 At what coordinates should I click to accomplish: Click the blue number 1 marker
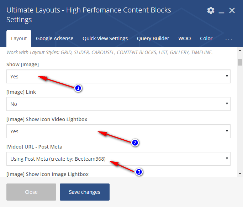tap(78, 88)
